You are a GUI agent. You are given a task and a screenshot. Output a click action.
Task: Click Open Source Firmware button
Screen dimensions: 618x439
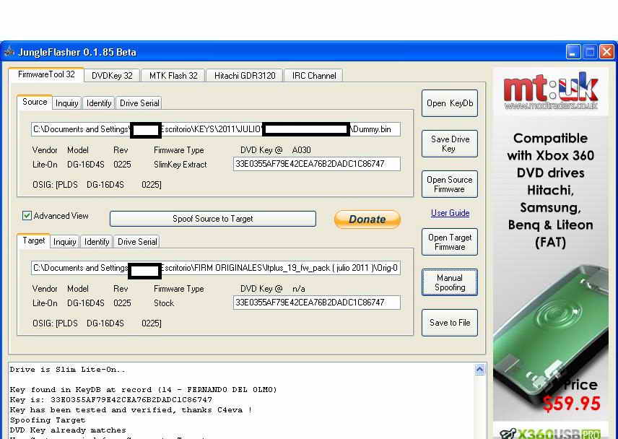coord(450,184)
